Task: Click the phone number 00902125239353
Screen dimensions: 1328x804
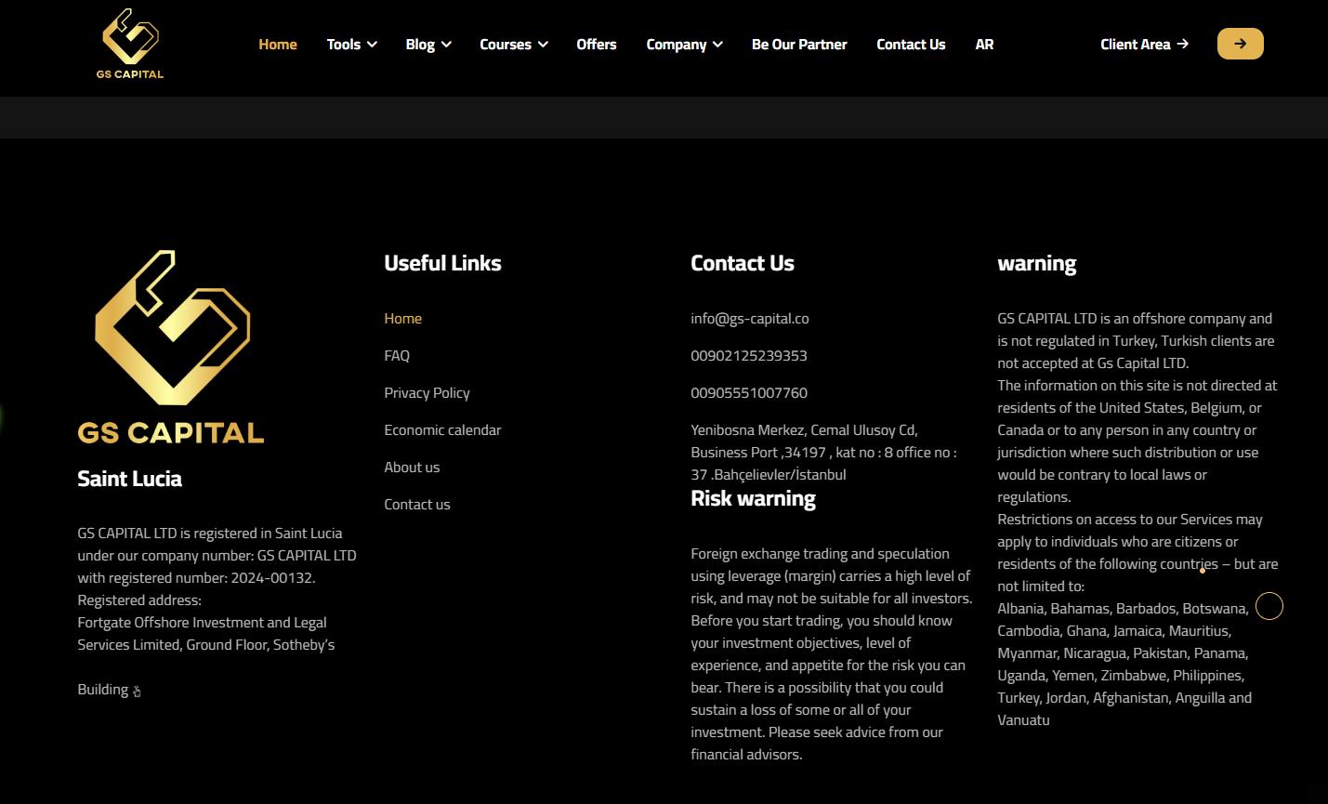Action: pos(749,355)
